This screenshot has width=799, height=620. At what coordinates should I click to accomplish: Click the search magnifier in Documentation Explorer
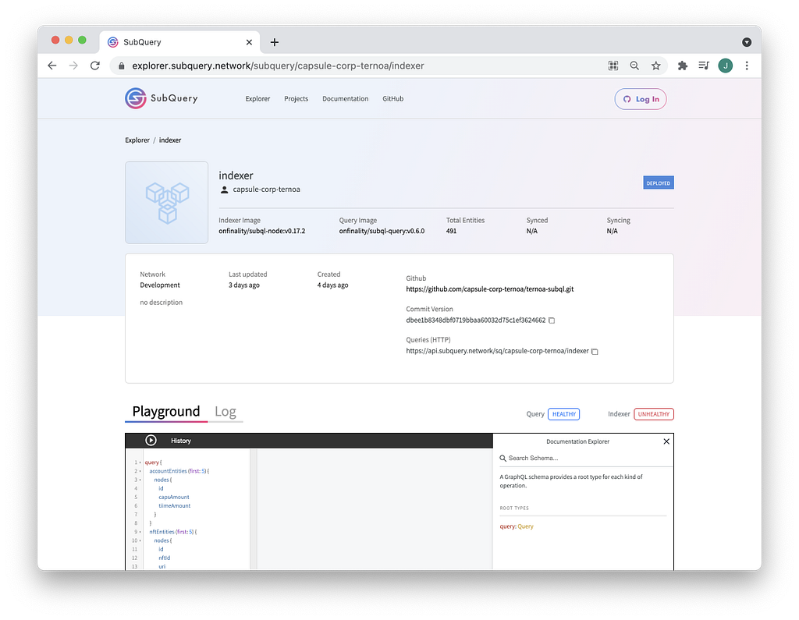[x=503, y=458]
